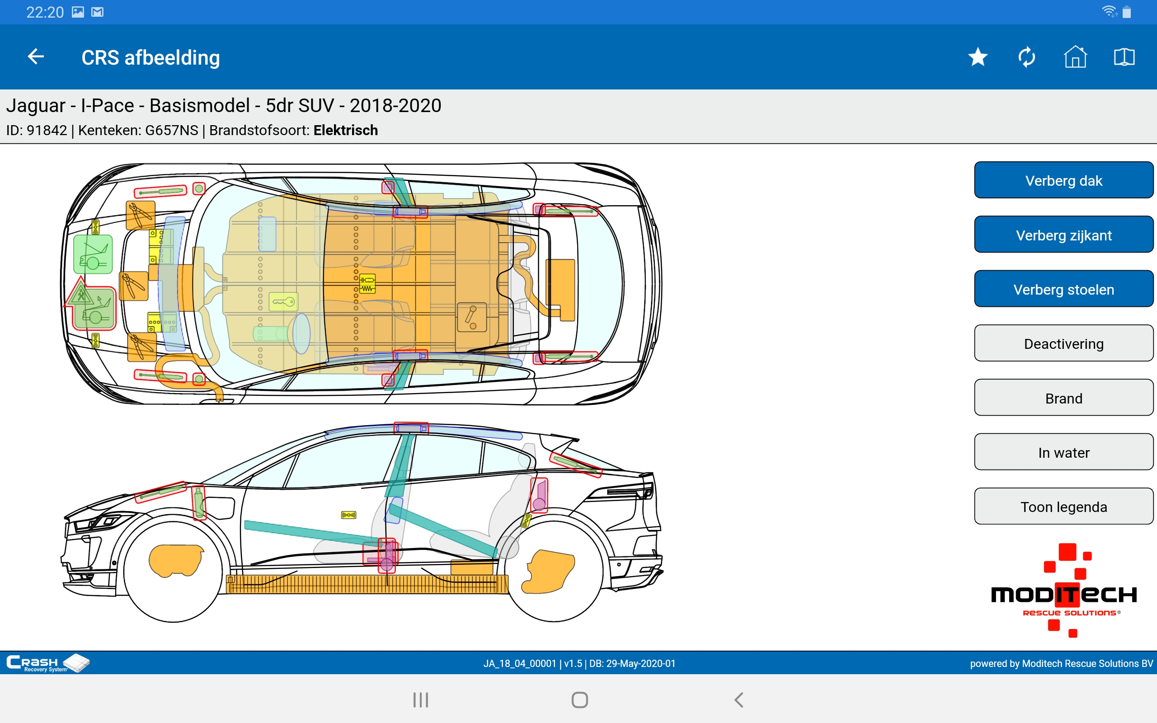Tap the mail notification icon in status bar
Image resolution: width=1157 pixels, height=723 pixels.
click(98, 12)
